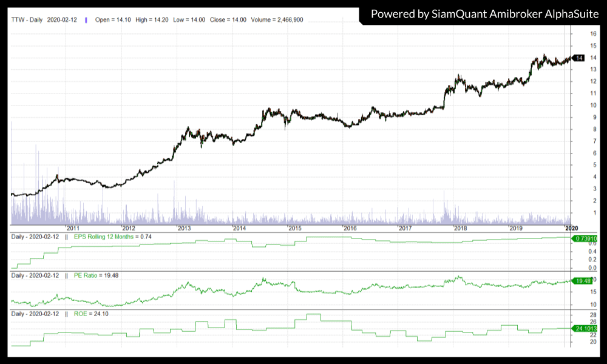
Task: Click the Close = 14.00 readout
Action: pos(228,19)
